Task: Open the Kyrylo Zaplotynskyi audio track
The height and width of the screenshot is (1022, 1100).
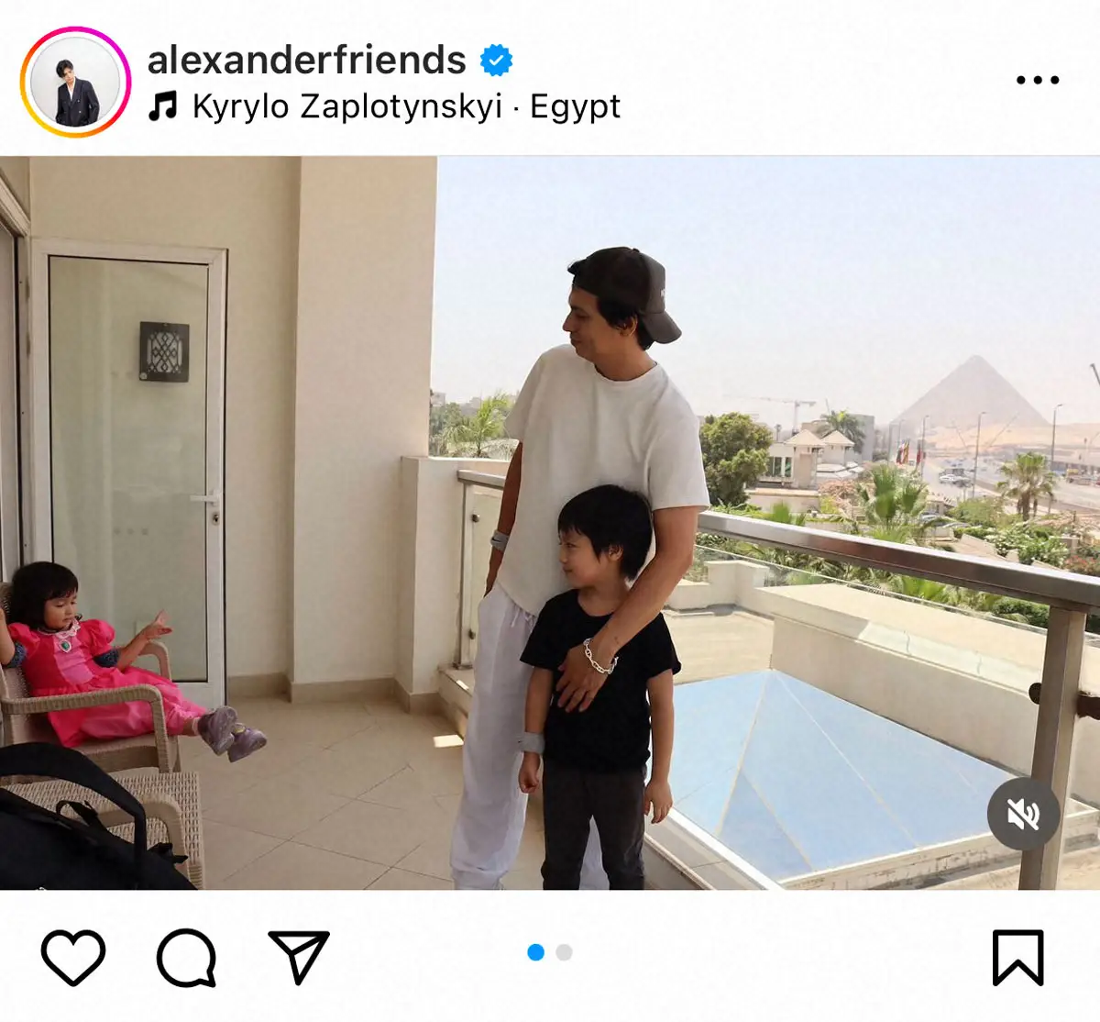Action: click(347, 106)
